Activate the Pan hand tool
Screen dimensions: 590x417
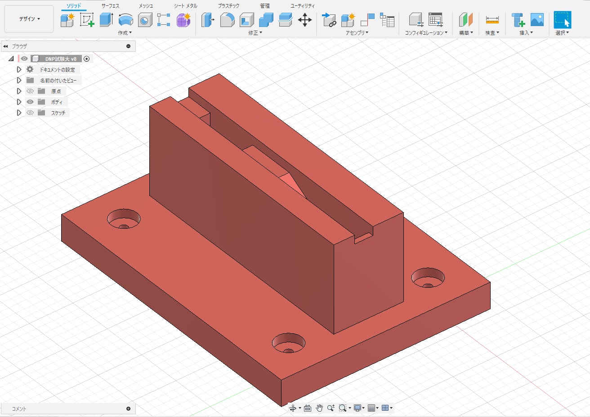319,408
